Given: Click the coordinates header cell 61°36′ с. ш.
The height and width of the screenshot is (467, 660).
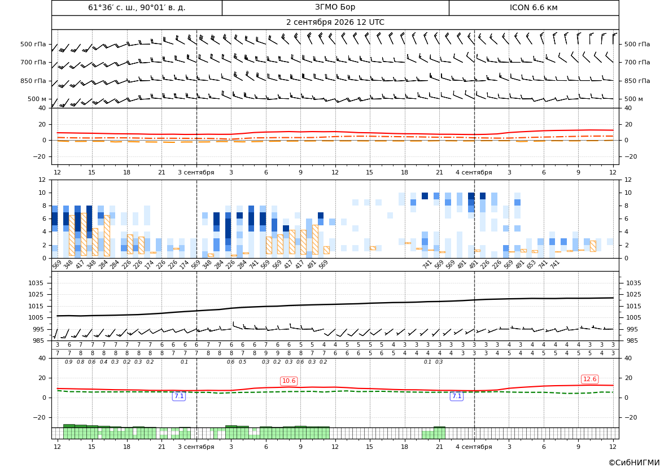Looking at the screenshot, I should coord(137,7).
